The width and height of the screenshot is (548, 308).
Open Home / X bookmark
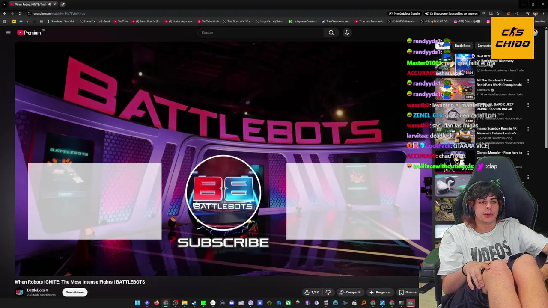tap(88, 21)
